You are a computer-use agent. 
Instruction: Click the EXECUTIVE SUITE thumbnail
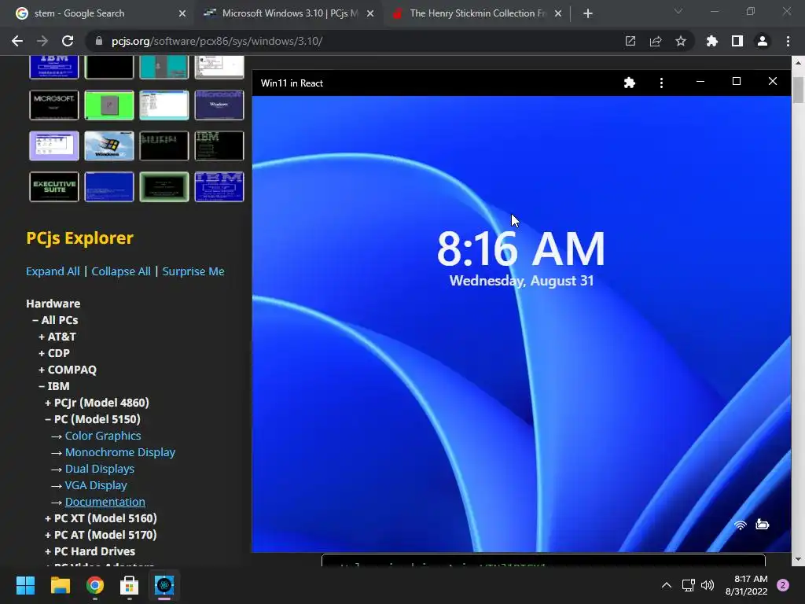54,187
